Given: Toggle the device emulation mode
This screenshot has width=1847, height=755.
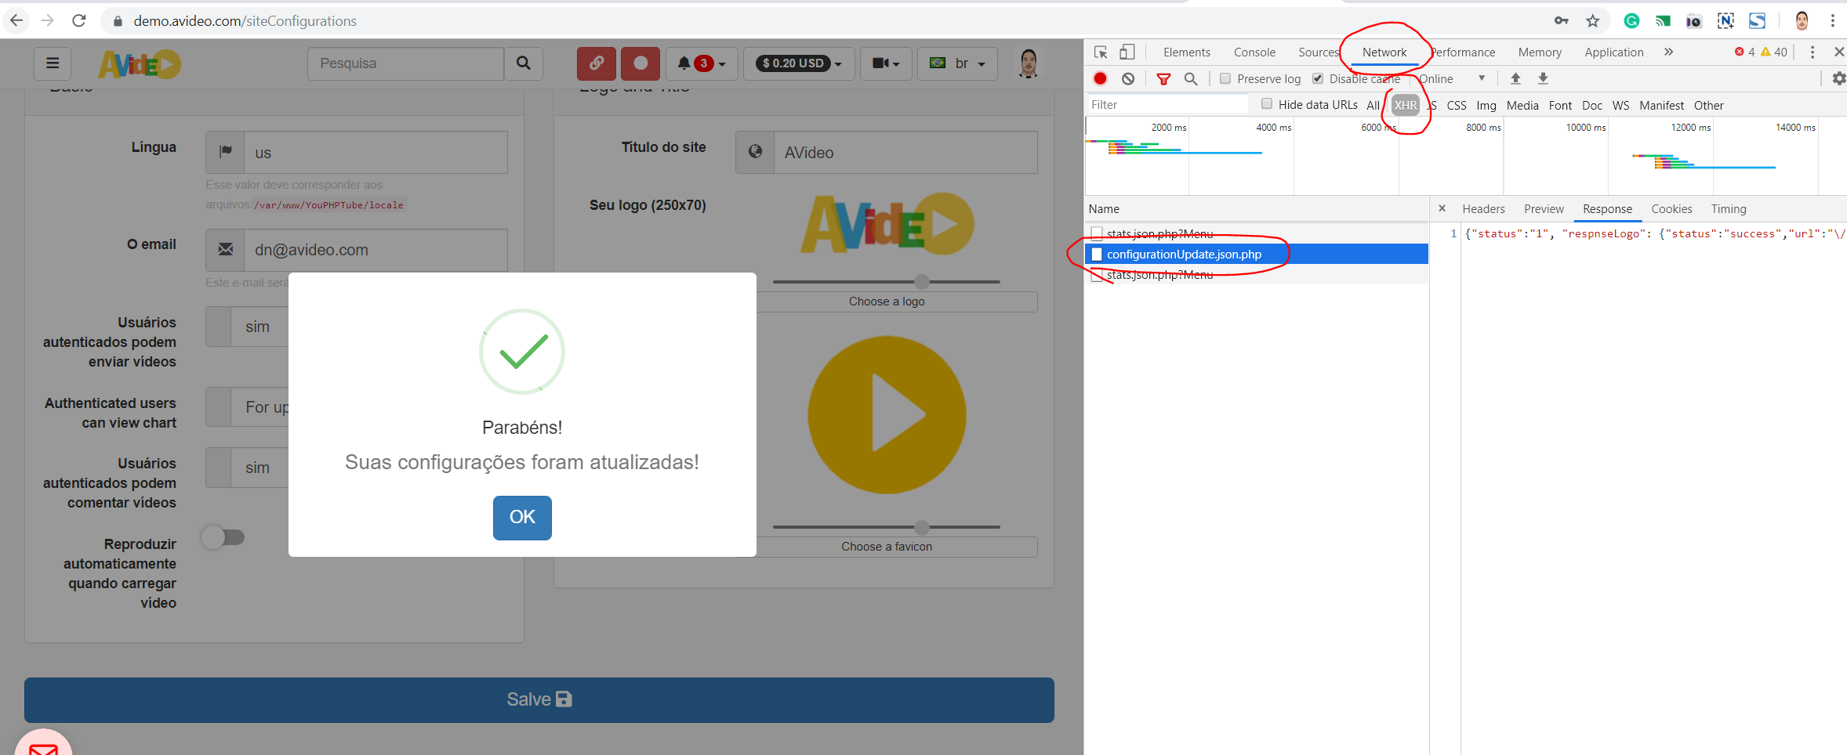Looking at the screenshot, I should click(x=1127, y=52).
